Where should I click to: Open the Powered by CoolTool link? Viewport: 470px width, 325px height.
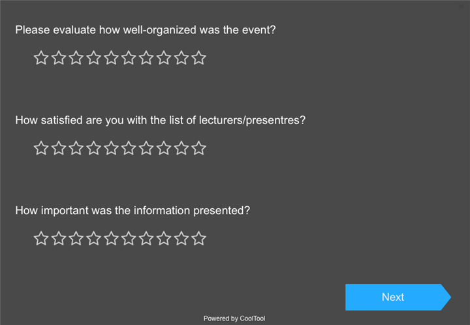click(234, 318)
